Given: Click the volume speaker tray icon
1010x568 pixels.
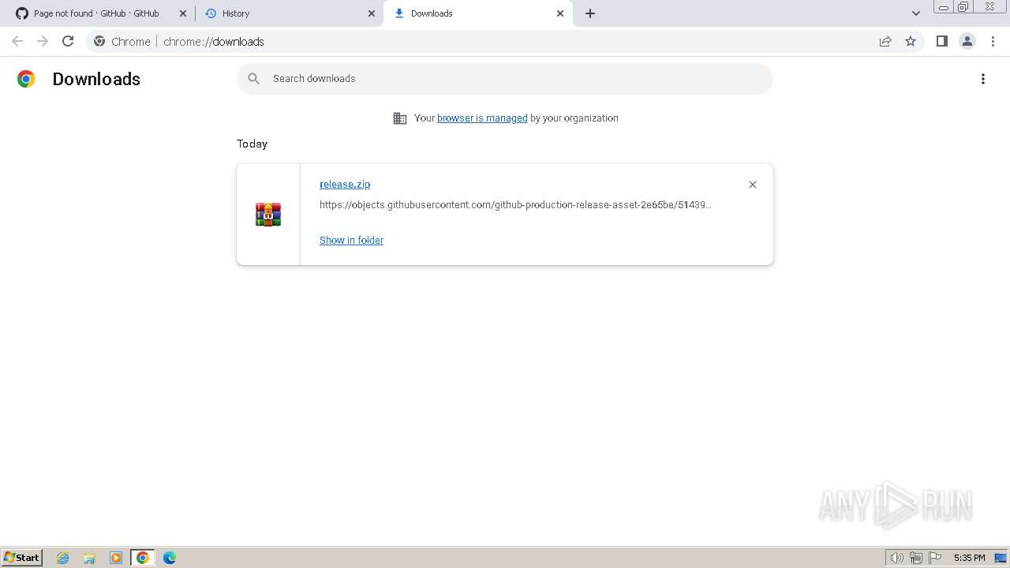Looking at the screenshot, I should click(897, 558).
